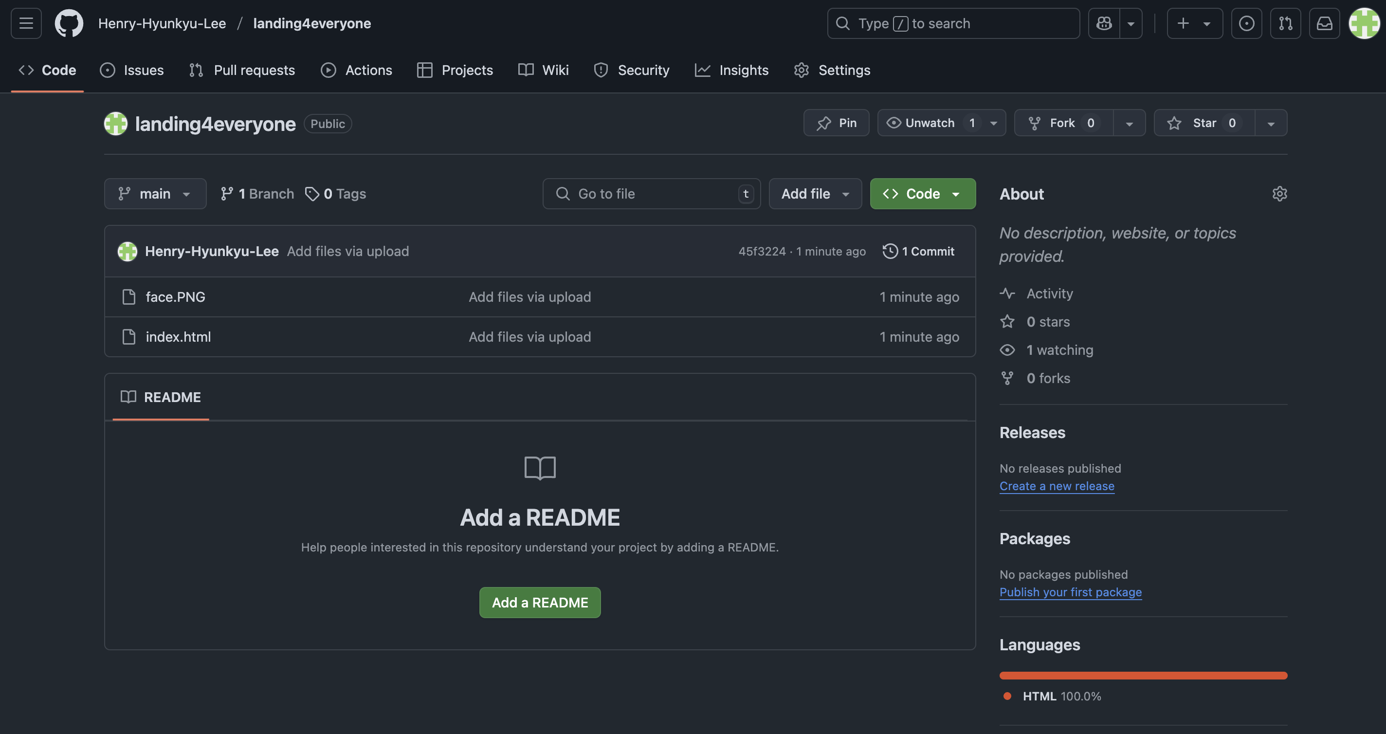Screen dimensions: 1386x734
Task: Star this repository
Action: (1204, 123)
